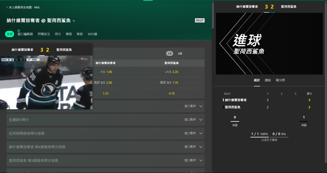This screenshot has height=173, width=327.
Task: Expand the 任何時間進球得分球員 market chevron
Action: [200, 133]
